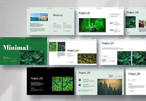Open the aerial winding road photo on Project_04 slide
The width and height of the screenshot is (146, 101).
pos(61,47)
